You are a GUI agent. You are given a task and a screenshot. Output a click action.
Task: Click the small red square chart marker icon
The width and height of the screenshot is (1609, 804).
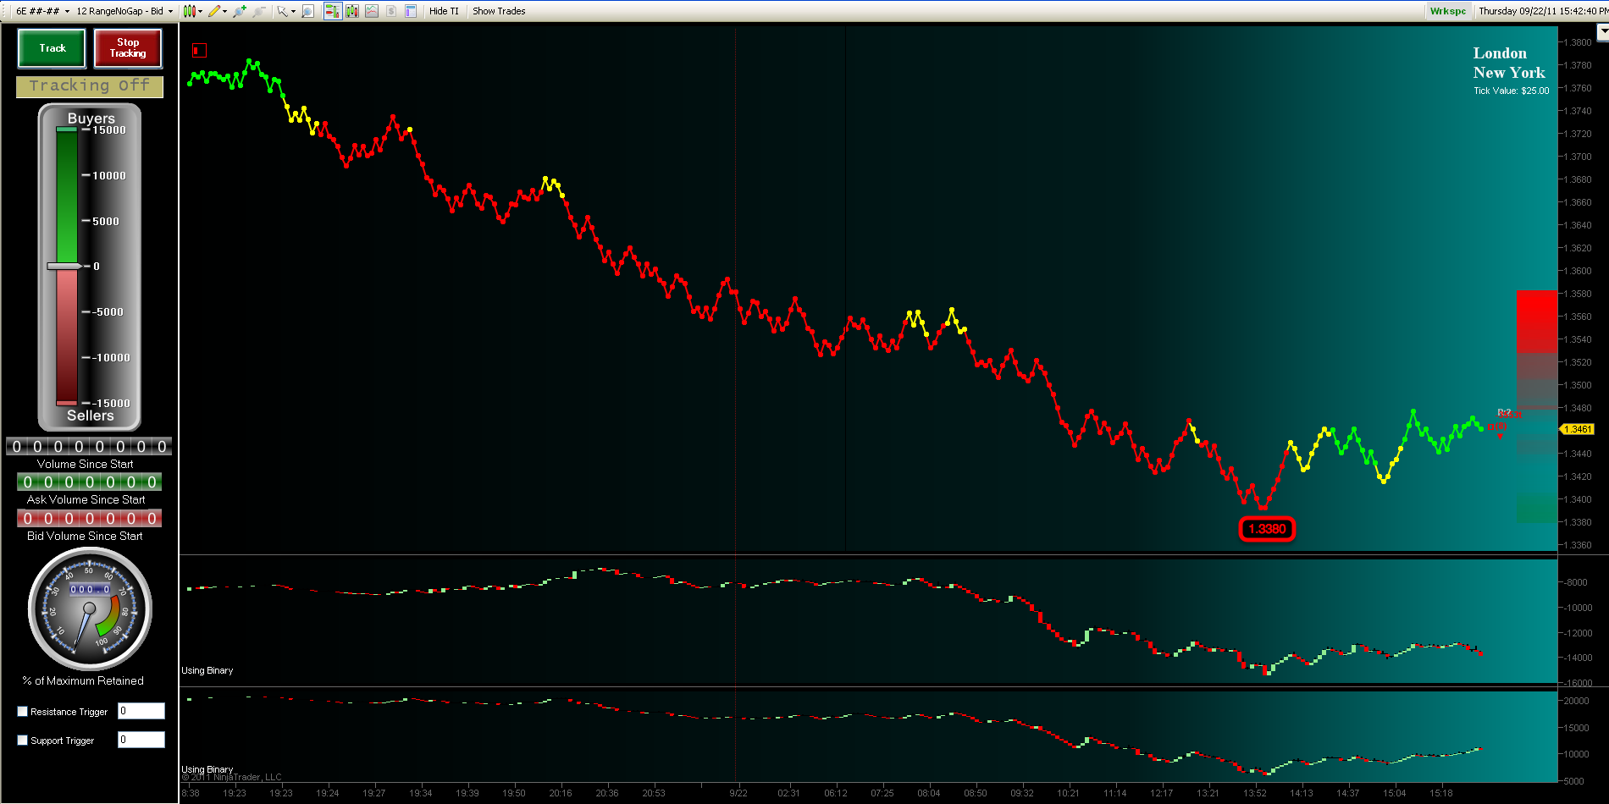click(199, 50)
